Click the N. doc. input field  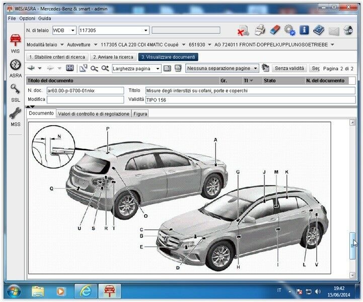point(85,91)
